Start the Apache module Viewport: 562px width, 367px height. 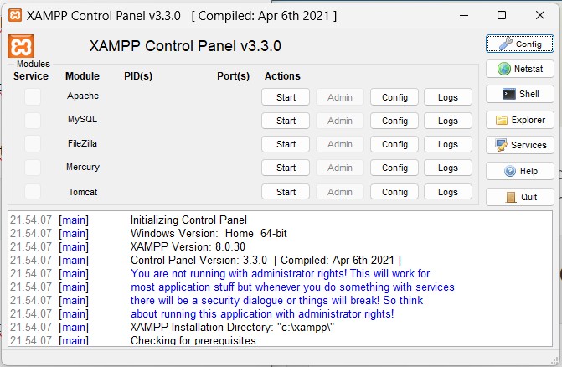click(x=286, y=97)
